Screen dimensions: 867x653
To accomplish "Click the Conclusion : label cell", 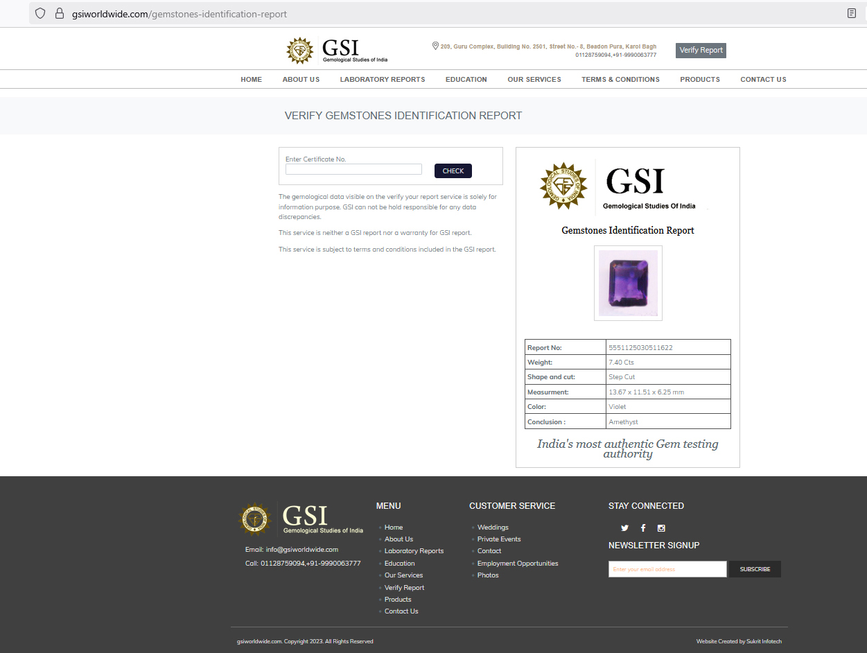I will tap(566, 422).
